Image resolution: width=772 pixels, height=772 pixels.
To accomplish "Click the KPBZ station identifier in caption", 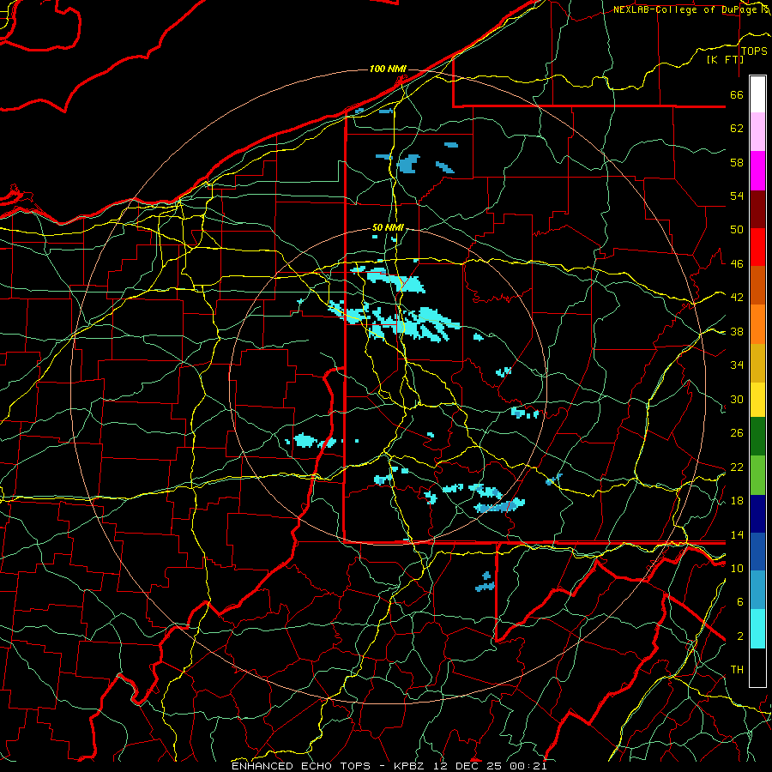I will [412, 766].
